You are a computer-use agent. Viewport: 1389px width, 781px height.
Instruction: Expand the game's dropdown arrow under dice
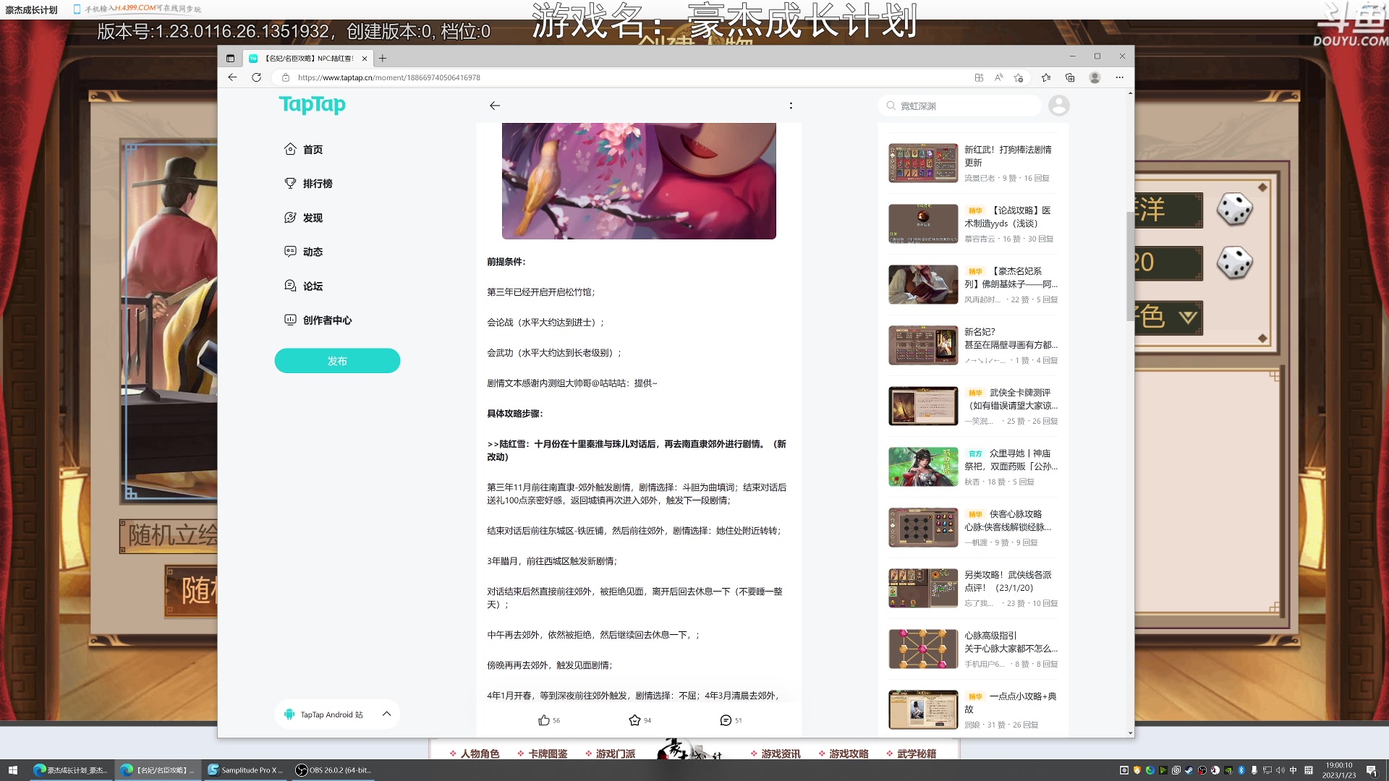coord(1188,317)
